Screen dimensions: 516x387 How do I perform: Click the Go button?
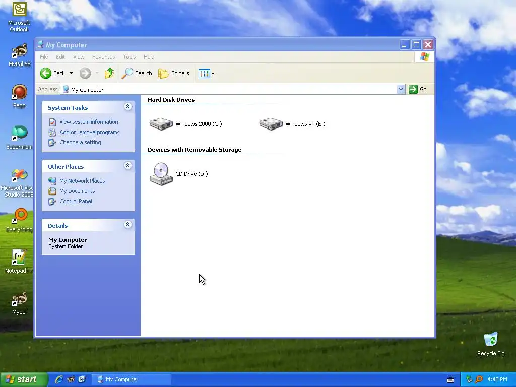click(x=418, y=89)
